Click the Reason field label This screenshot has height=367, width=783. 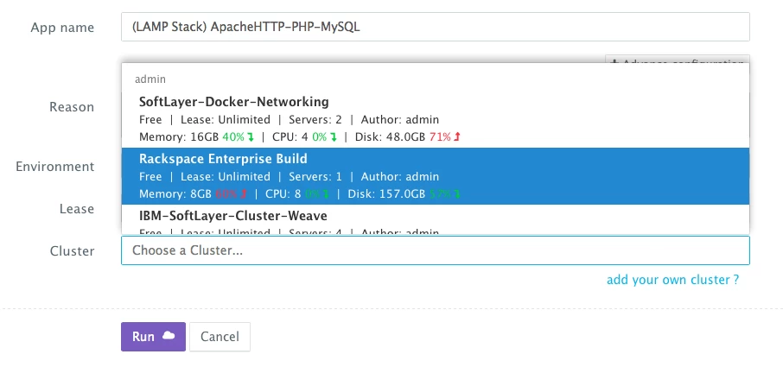tap(72, 107)
